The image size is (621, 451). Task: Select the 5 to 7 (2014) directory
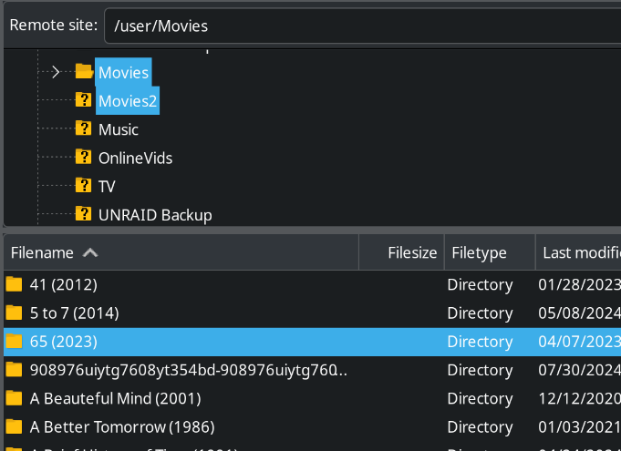click(75, 313)
